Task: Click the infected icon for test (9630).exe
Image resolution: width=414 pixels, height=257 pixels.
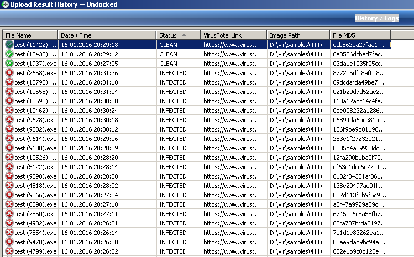Action: click(9, 148)
